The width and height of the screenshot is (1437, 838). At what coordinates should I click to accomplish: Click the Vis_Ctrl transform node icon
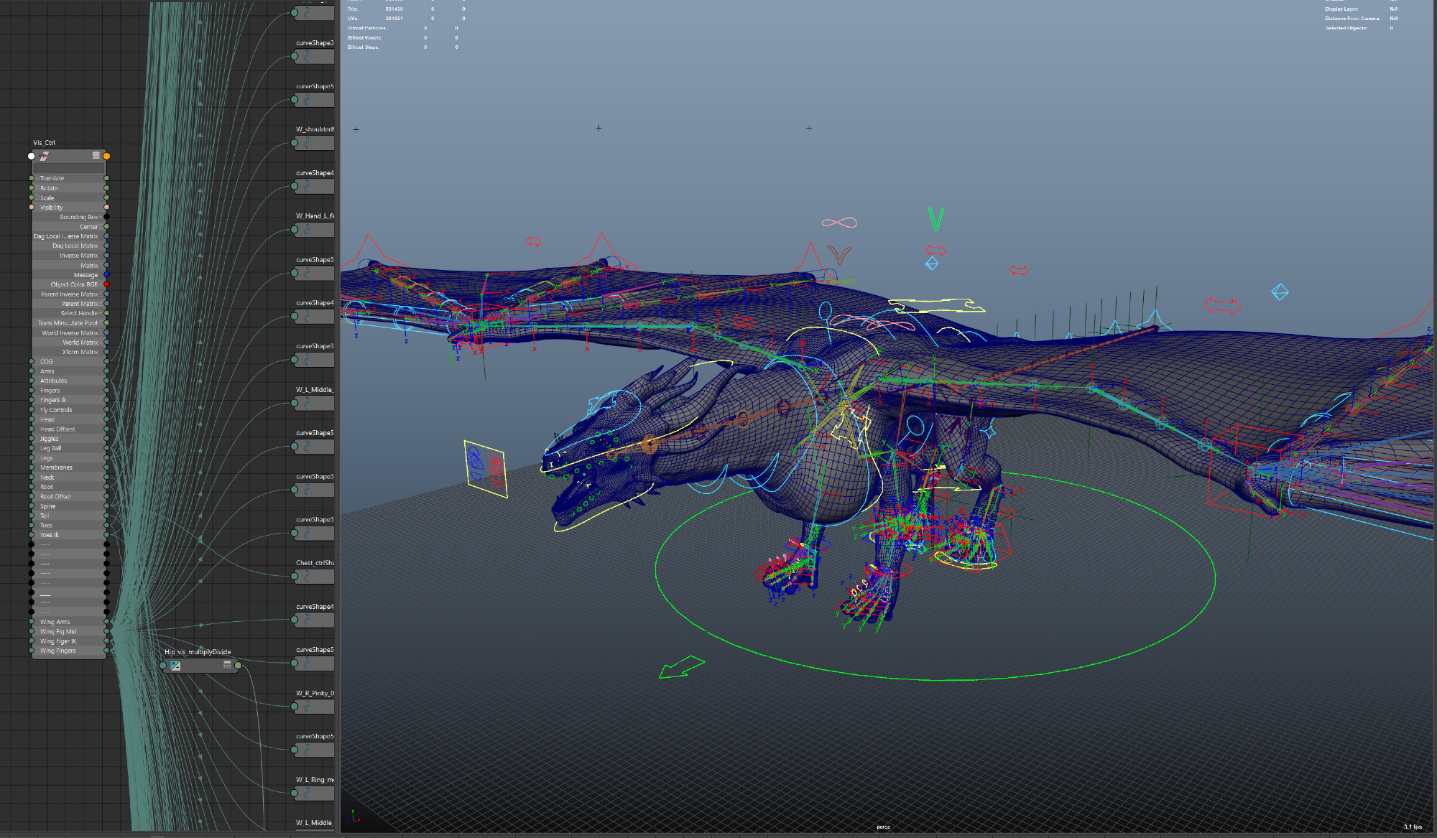[45, 156]
